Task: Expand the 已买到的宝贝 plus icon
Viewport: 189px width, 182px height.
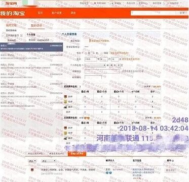Action: 21,35
